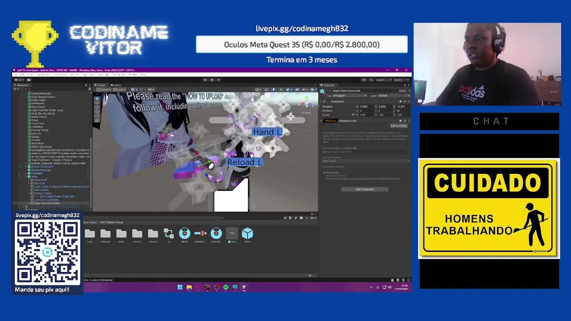This screenshot has height=321, width=571.
Task: Click the Add Component button
Action: [365, 189]
